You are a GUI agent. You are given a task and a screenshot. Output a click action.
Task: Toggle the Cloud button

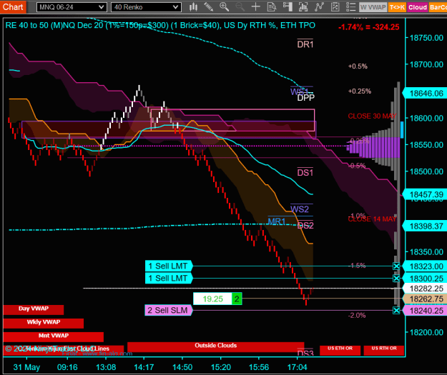click(418, 7)
